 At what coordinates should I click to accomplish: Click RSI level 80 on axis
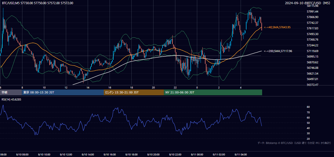[308, 107]
